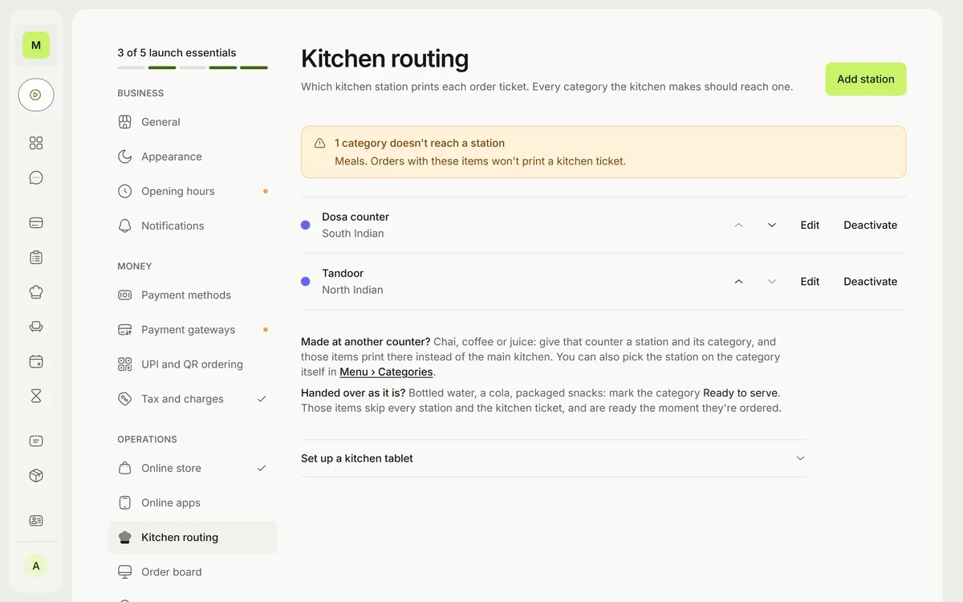Click the warning triangle in the alert banner

tap(319, 143)
